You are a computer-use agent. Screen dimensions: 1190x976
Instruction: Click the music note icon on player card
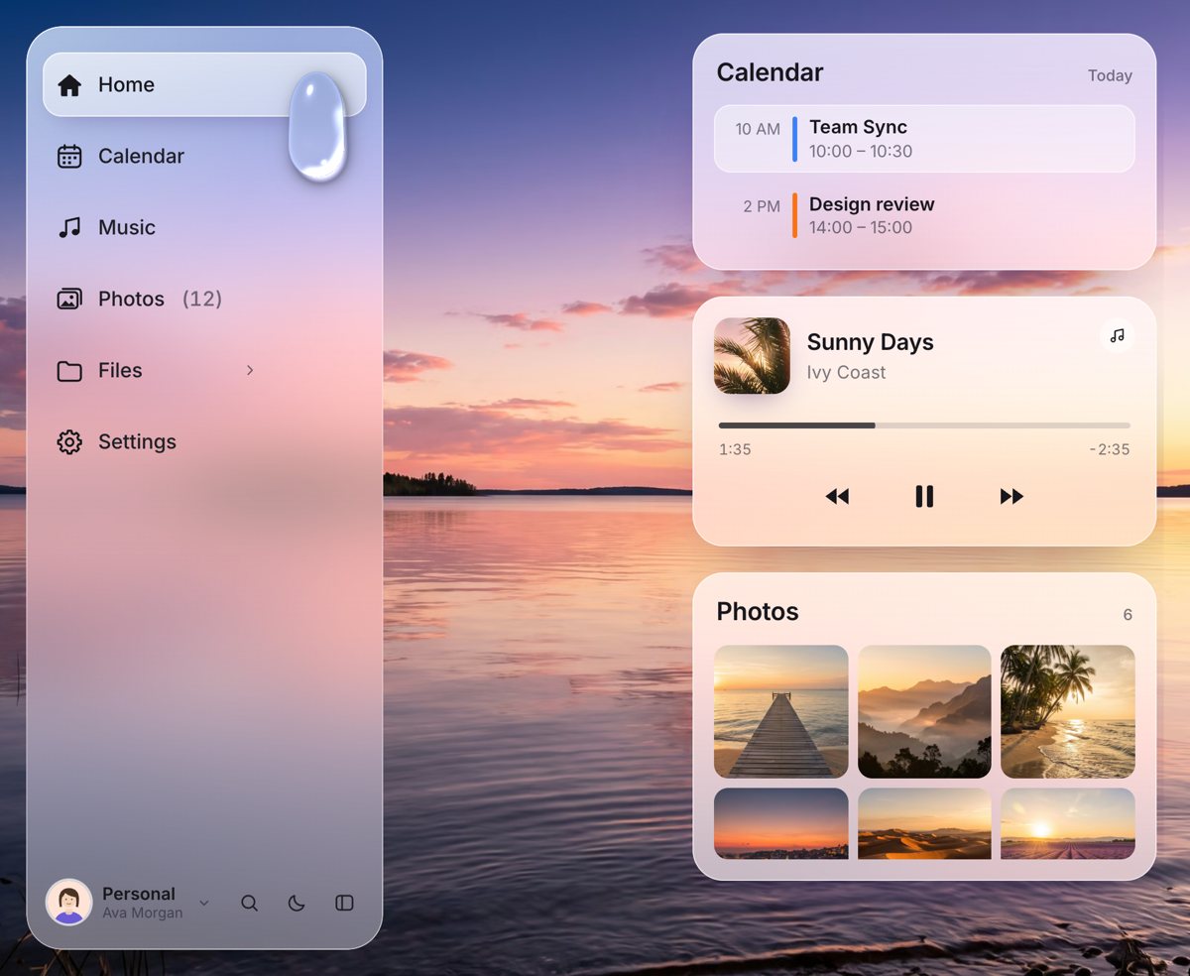point(1118,335)
